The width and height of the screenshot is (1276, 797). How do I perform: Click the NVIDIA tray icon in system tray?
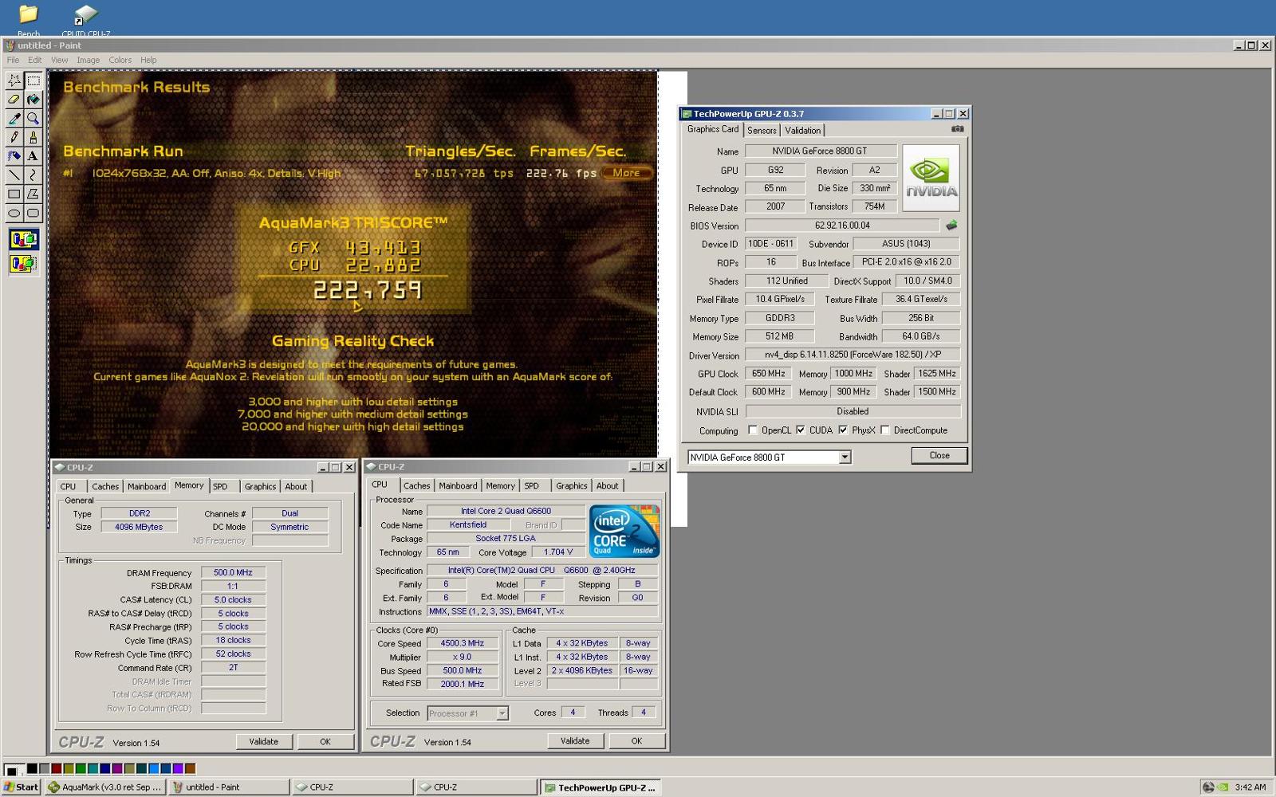click(1223, 787)
